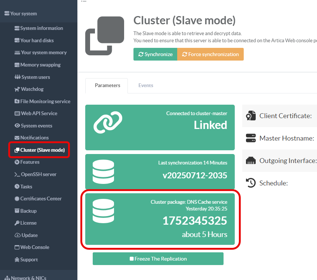
Task: Open System information in sidebar
Action: coord(41,28)
